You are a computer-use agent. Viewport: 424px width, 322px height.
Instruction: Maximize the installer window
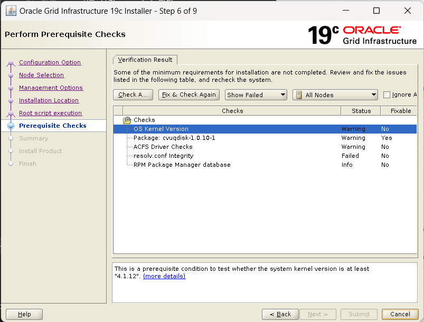click(376, 11)
